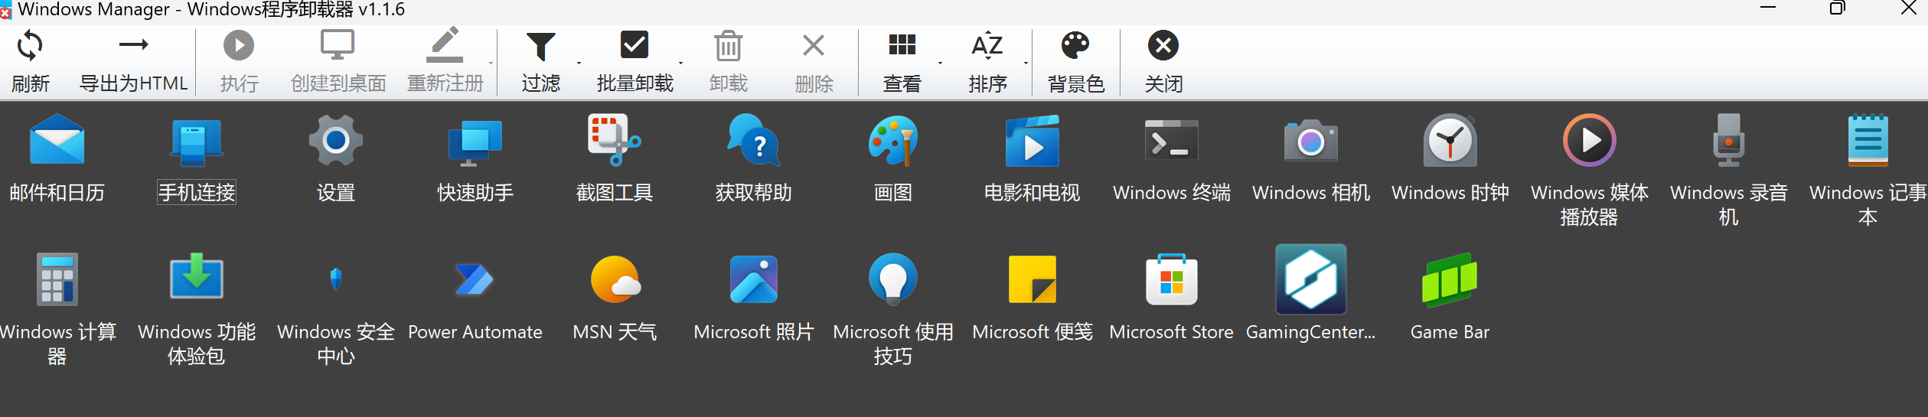The height and width of the screenshot is (417, 1928).
Task: Select the Windows 记事本 app icon
Action: [1868, 140]
